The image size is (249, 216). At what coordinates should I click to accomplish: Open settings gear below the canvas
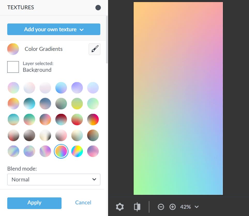click(120, 207)
